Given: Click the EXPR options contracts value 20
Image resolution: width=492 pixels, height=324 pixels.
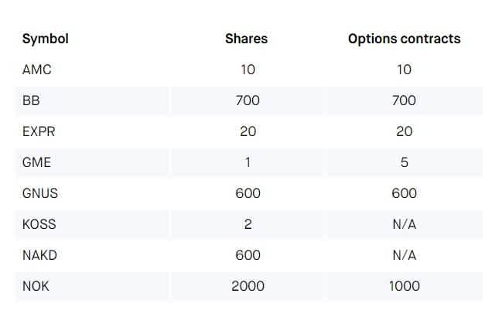Looking at the screenshot, I should [404, 131].
